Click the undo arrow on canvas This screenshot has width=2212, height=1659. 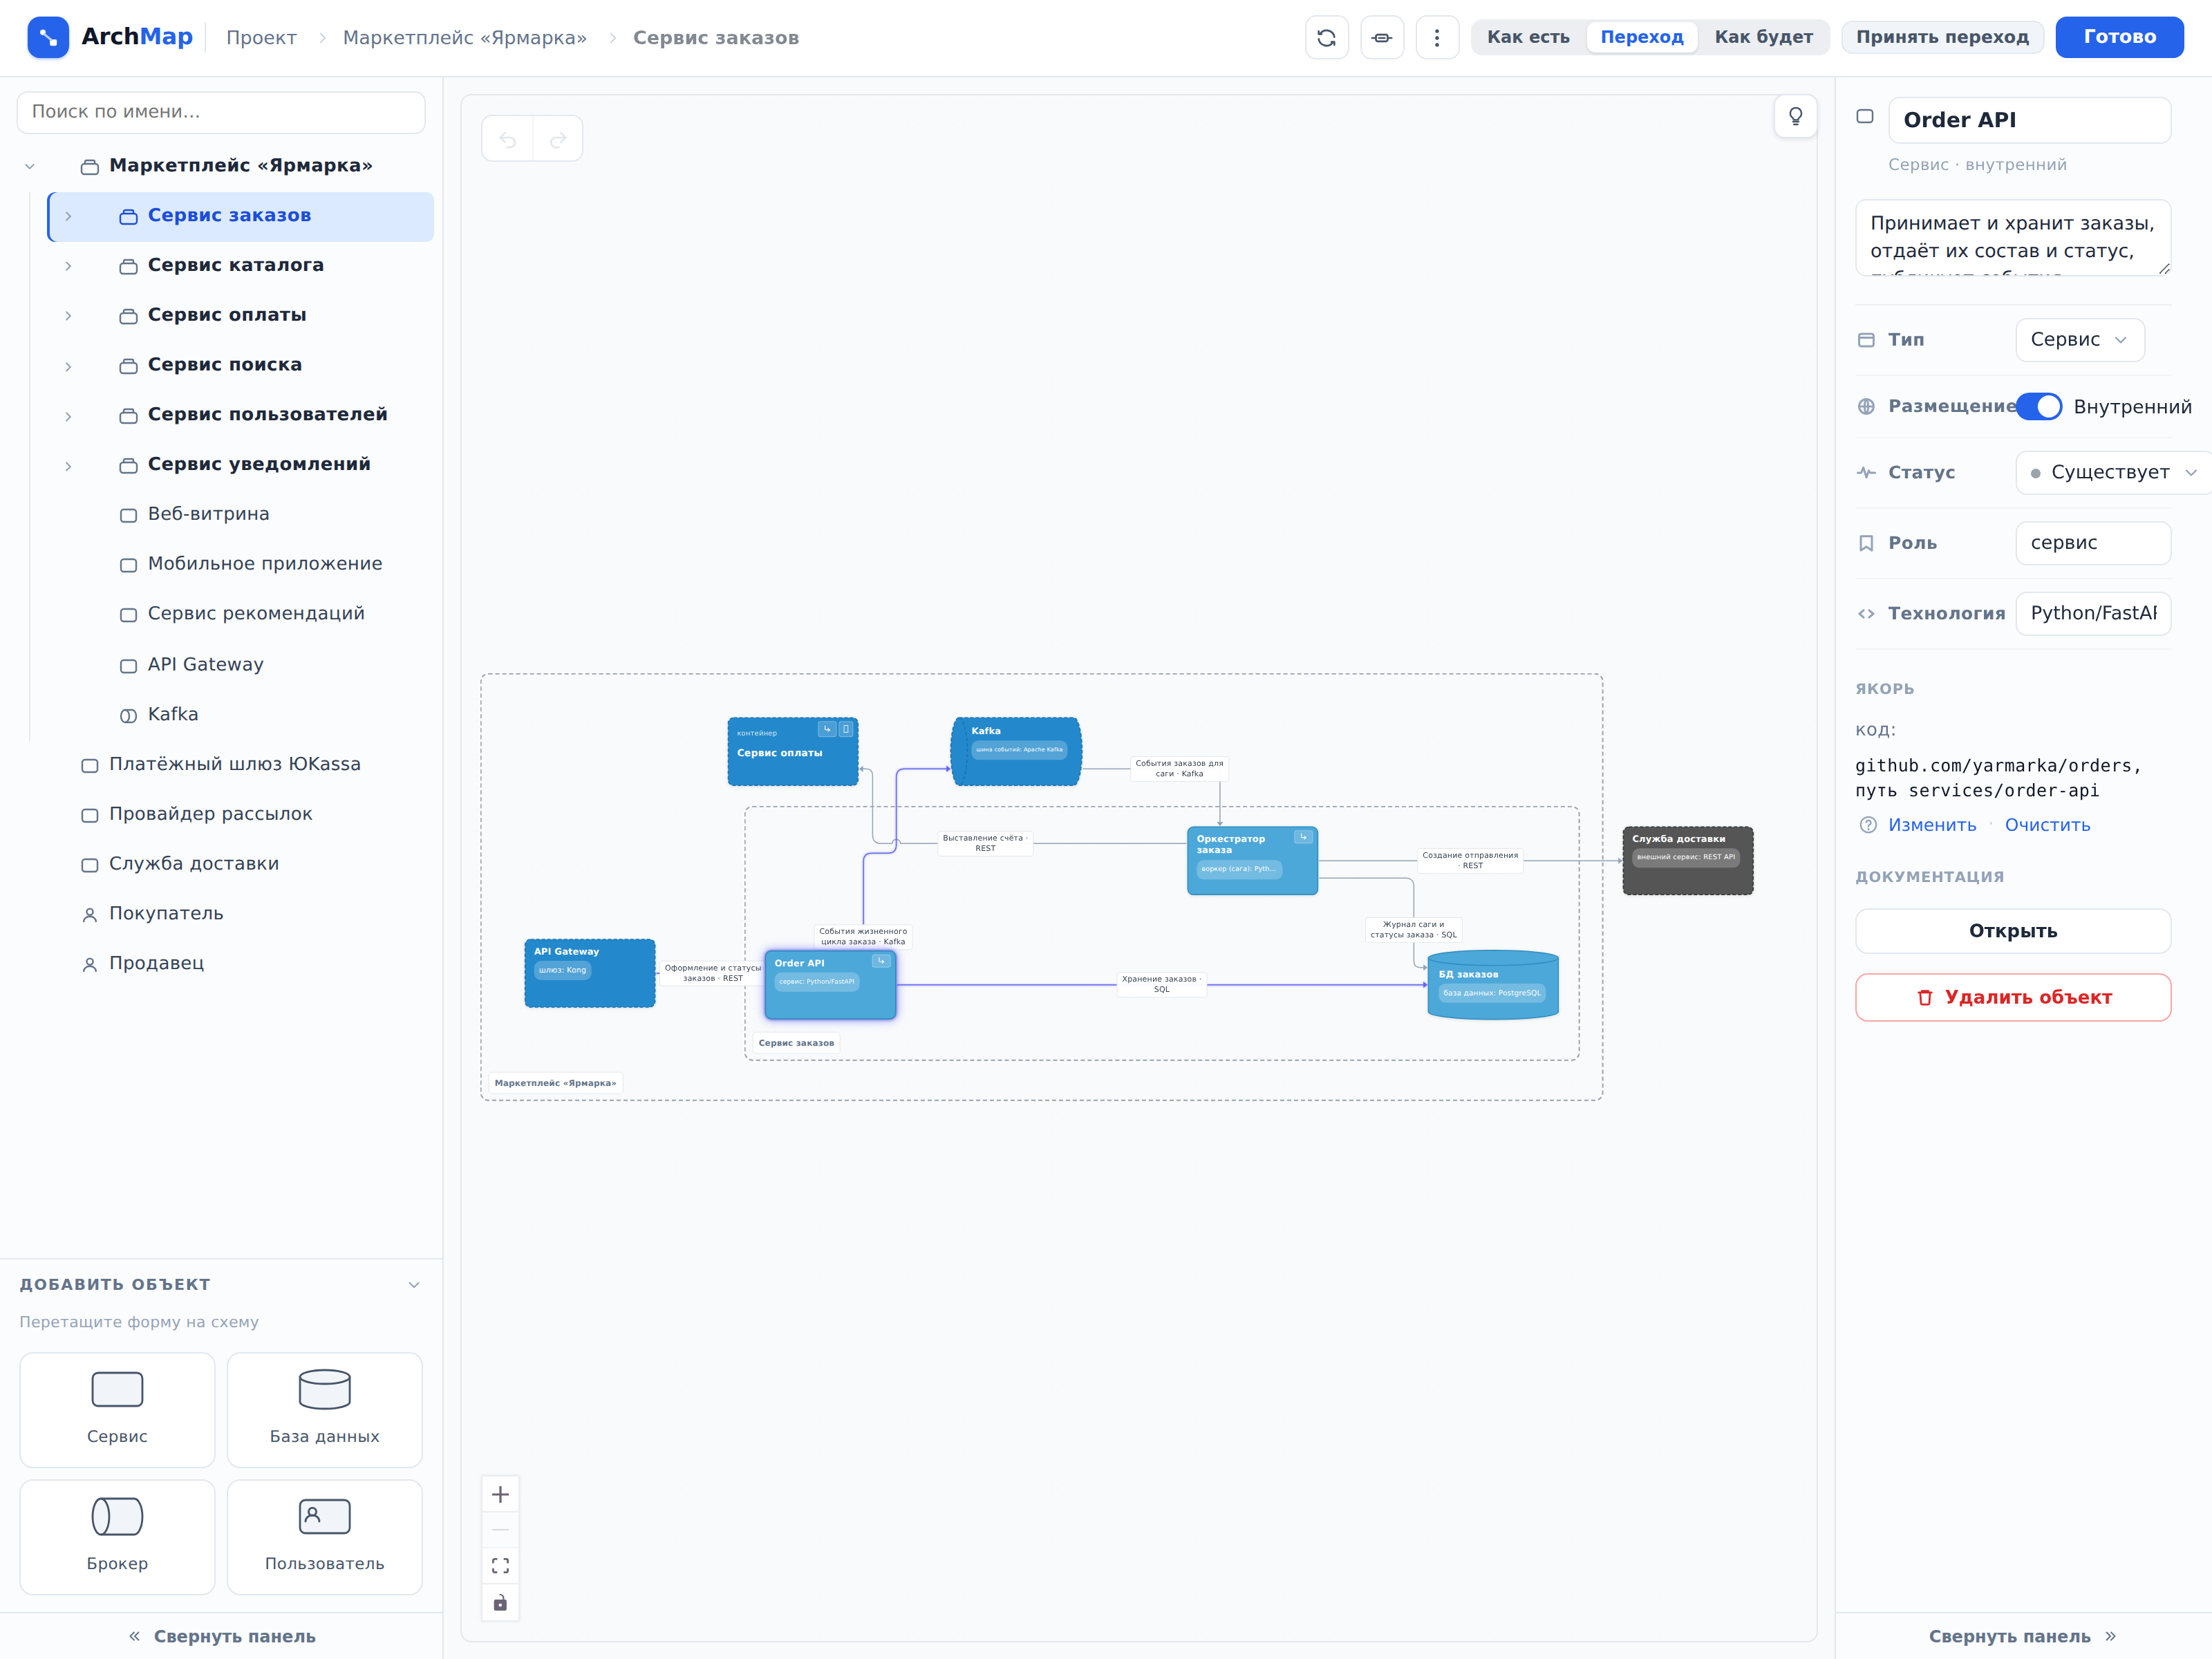(507, 139)
